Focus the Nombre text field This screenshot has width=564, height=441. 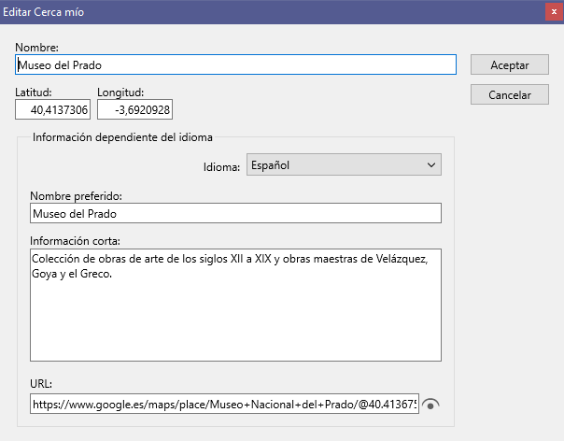pos(235,64)
